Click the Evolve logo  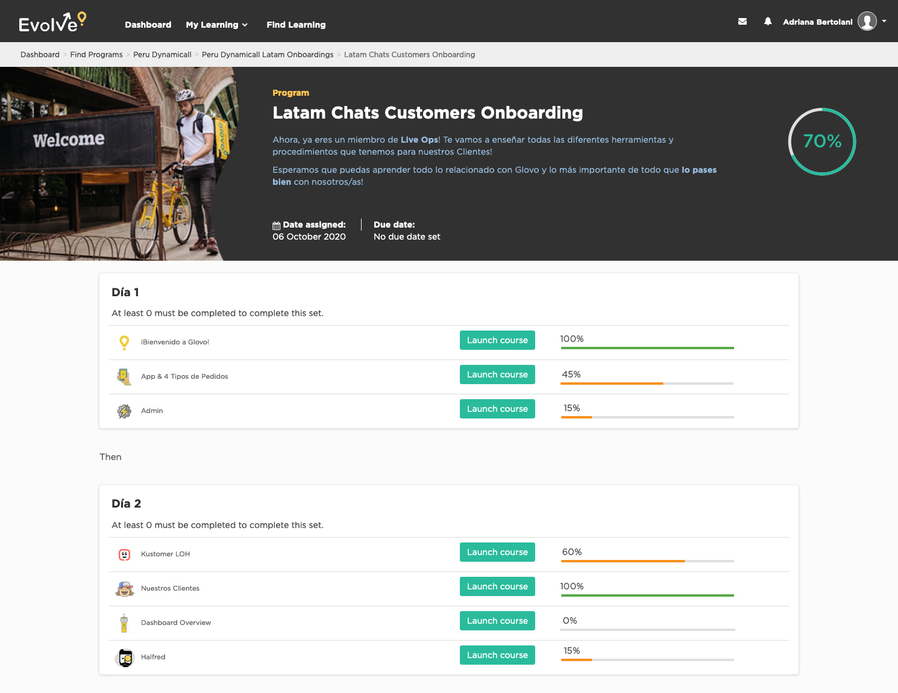52,22
